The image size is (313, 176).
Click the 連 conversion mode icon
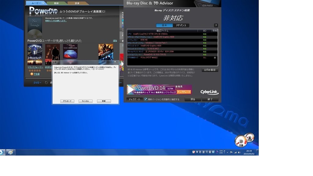point(203,152)
